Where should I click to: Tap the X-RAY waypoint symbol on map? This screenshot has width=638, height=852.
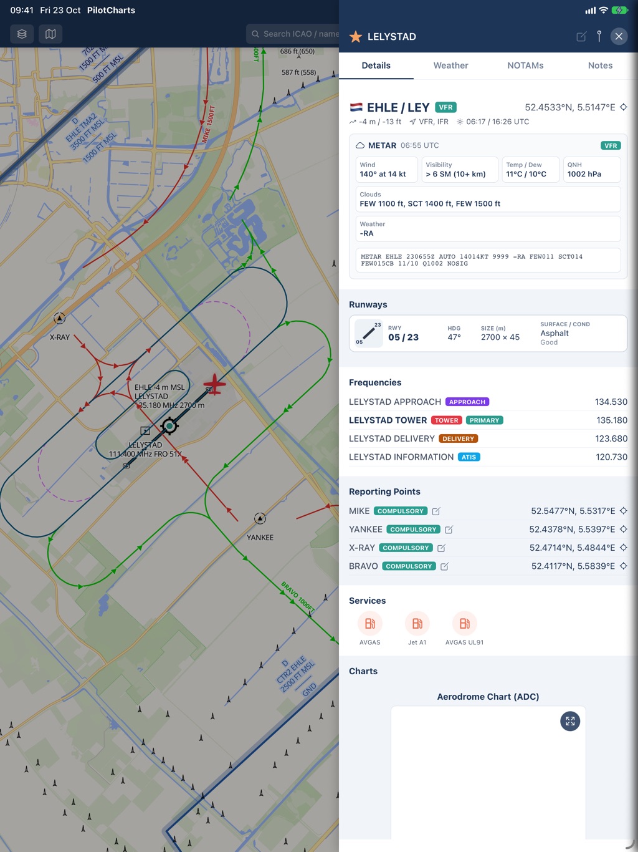59,319
